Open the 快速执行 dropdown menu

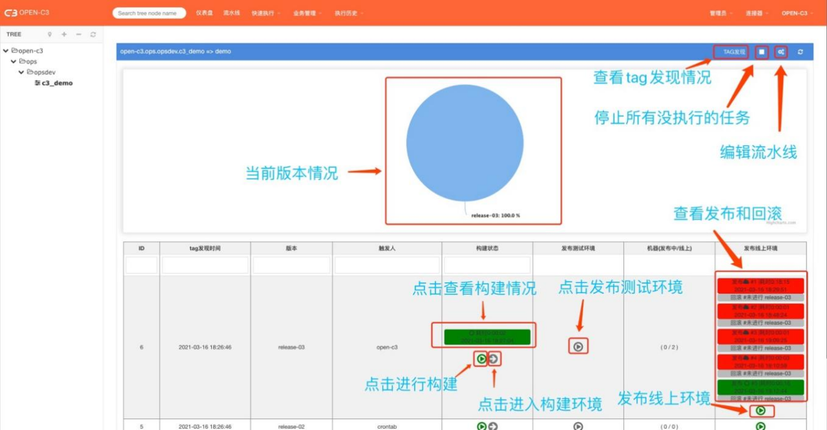266,13
